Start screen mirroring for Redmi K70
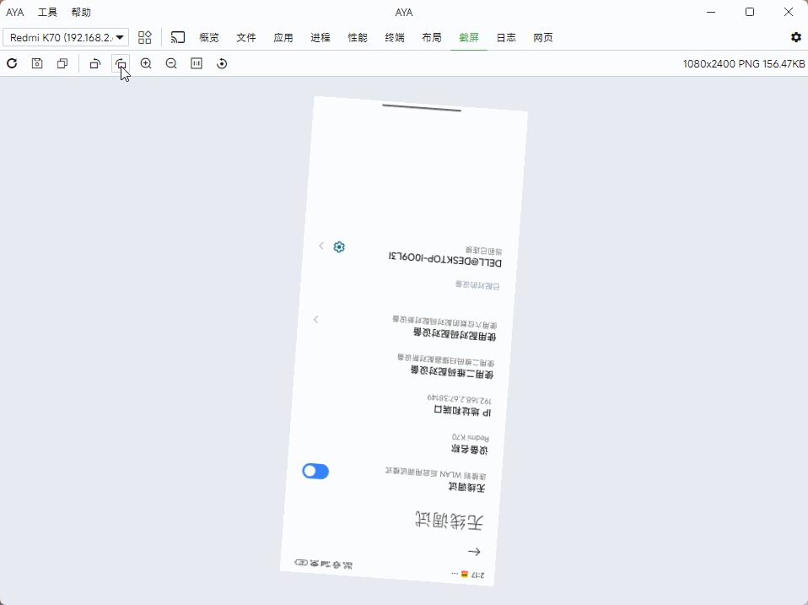 click(x=178, y=37)
